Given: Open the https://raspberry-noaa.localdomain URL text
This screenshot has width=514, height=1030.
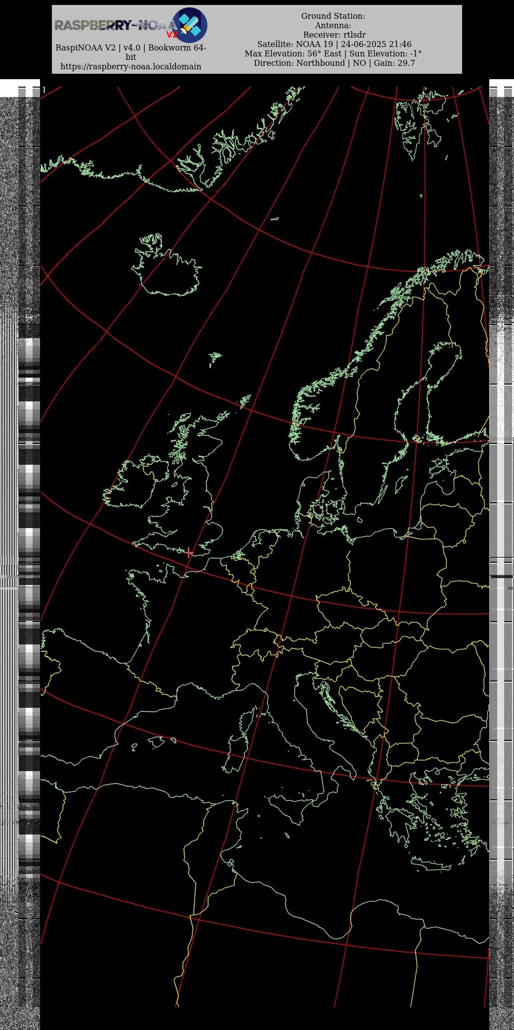Looking at the screenshot, I should click(x=131, y=66).
